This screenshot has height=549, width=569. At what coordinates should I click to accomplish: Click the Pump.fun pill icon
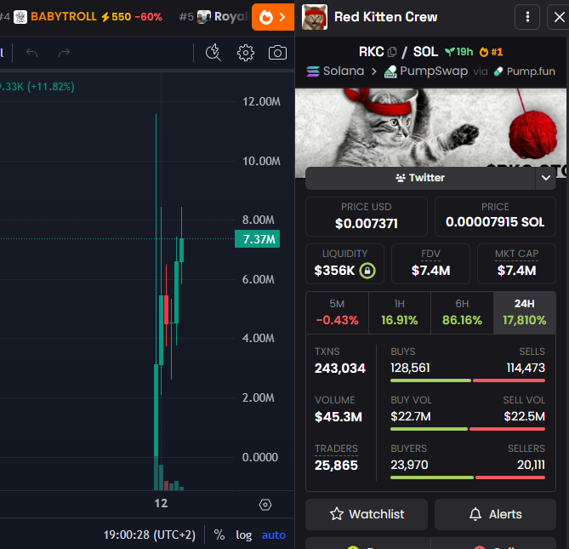click(498, 71)
